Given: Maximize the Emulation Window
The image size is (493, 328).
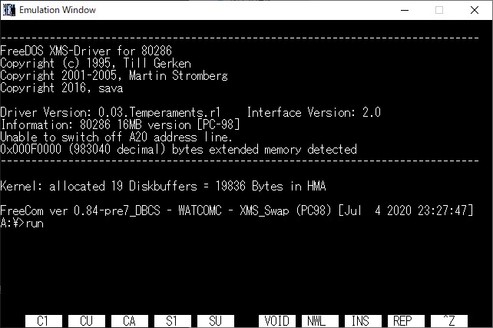Looking at the screenshot, I should pos(439,10).
